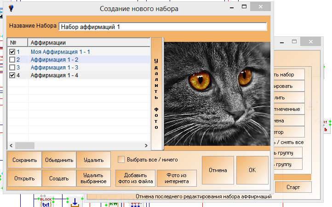332x207 pixels.
Task: Enable the checkbox for Аффирмация 1 - 3
Action: (x=12, y=68)
